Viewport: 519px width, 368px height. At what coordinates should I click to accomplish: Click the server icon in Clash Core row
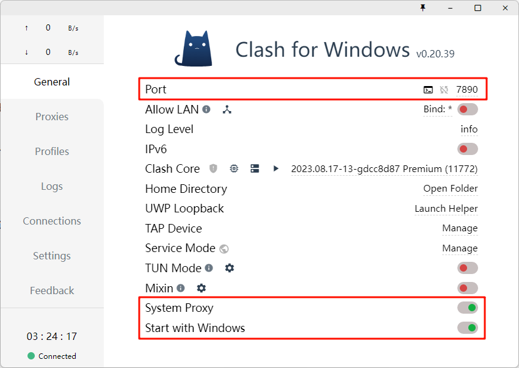[255, 168]
